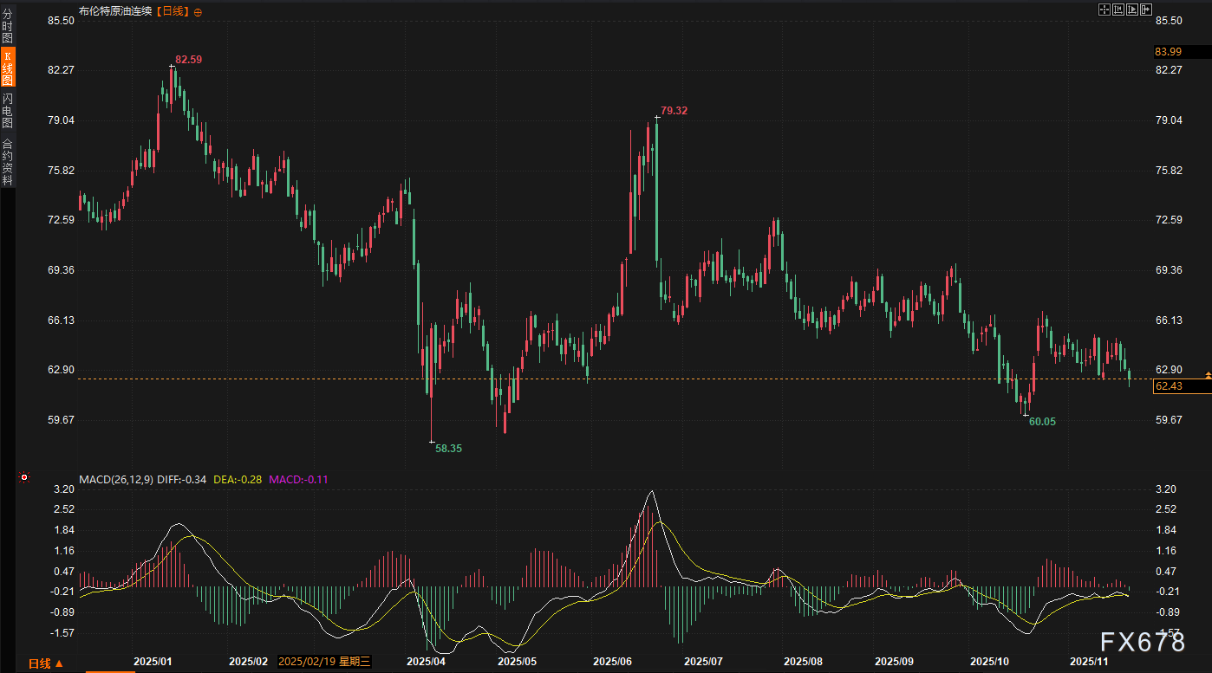Open the 合约资料 tab
The image size is (1212, 673).
pyautogui.click(x=7, y=162)
